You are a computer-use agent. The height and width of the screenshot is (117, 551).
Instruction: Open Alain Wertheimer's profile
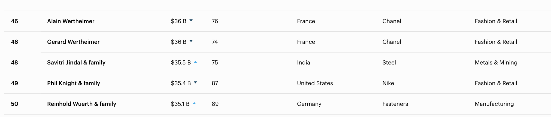pyautogui.click(x=71, y=21)
